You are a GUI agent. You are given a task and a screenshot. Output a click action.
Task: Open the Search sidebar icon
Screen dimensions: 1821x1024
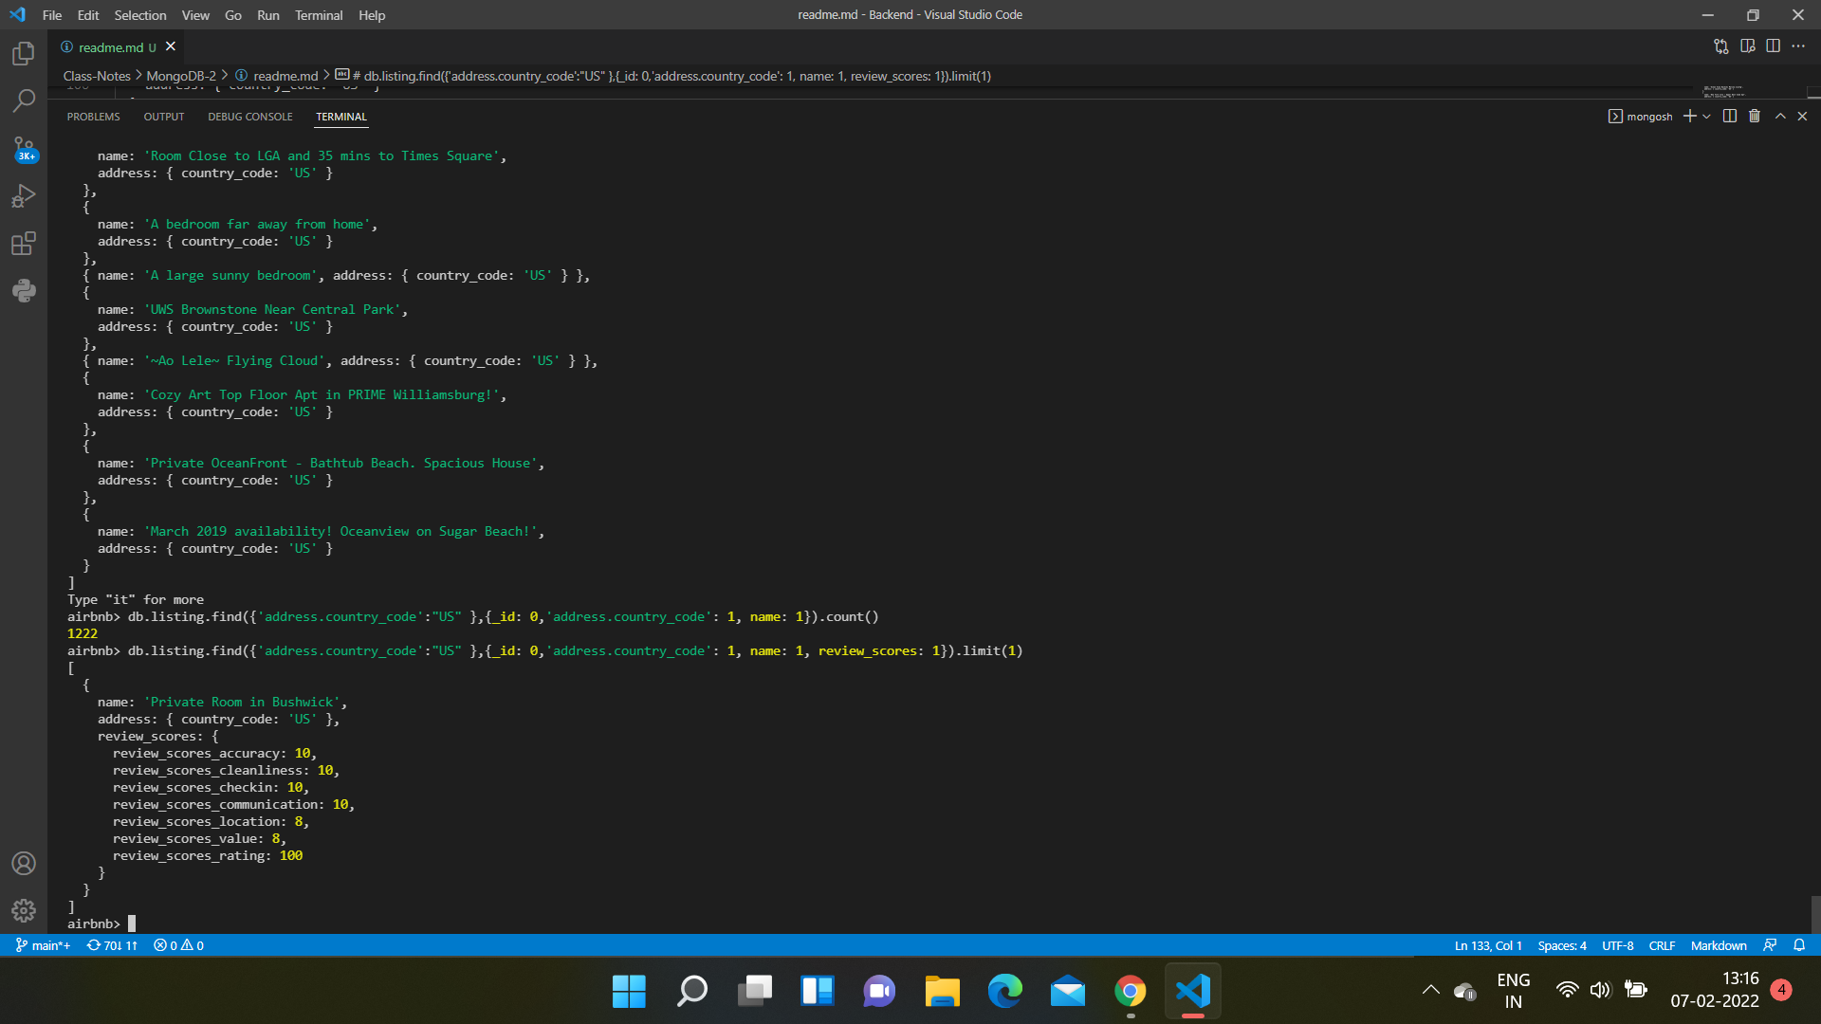[x=24, y=101]
